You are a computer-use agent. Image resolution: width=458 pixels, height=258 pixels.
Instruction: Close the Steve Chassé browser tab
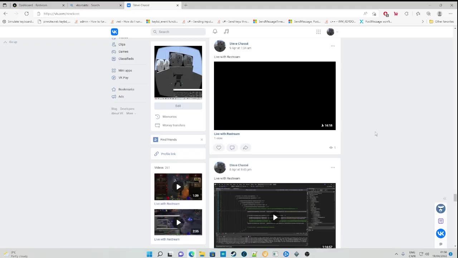(x=177, y=5)
